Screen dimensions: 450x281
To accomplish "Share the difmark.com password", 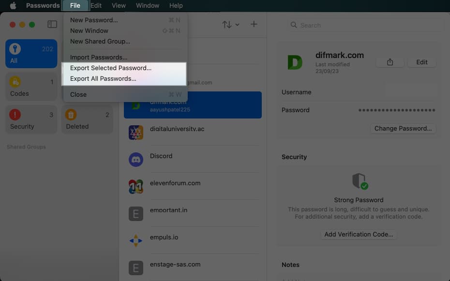I will tap(390, 62).
